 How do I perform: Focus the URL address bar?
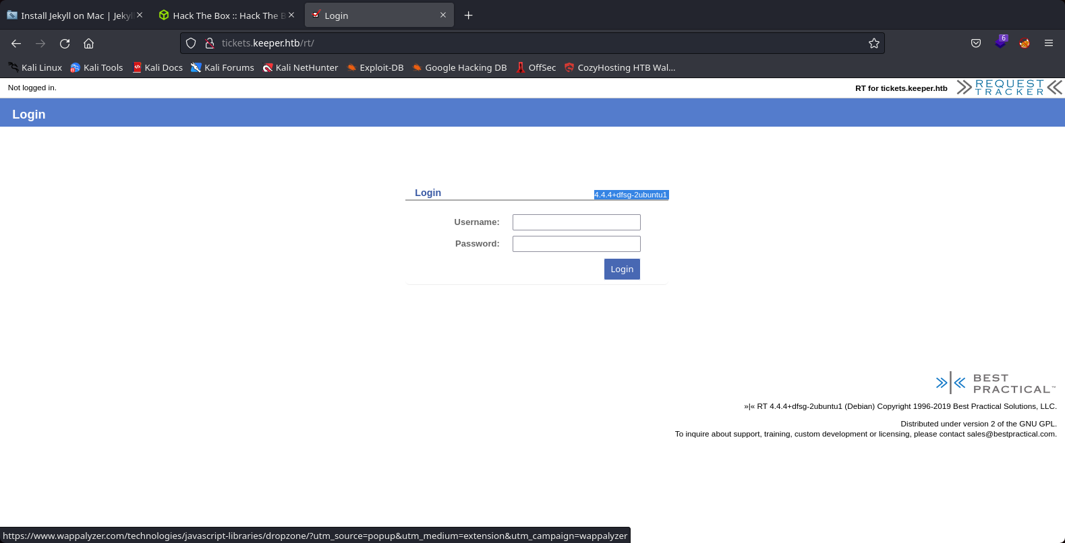coord(533,43)
